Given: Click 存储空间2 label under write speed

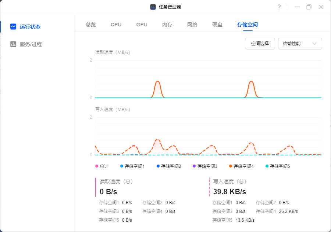Looking at the screenshot, I should [266, 203].
